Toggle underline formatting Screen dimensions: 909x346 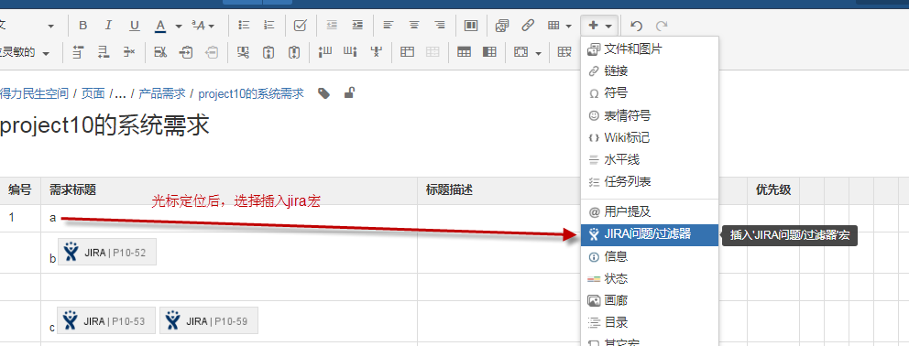coord(135,26)
